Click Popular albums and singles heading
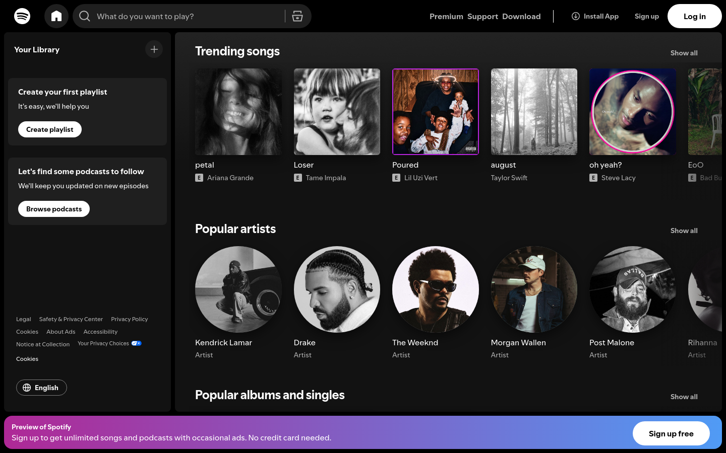The width and height of the screenshot is (726, 453). pyautogui.click(x=270, y=395)
